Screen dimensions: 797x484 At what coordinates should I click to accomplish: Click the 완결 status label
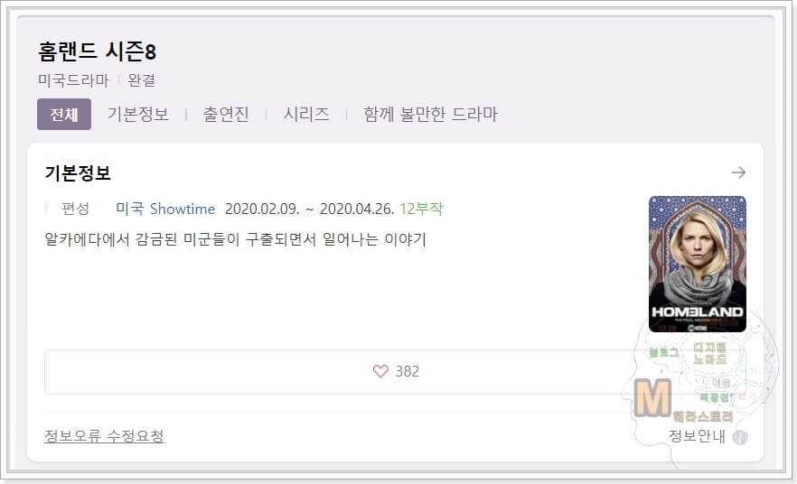(x=141, y=80)
